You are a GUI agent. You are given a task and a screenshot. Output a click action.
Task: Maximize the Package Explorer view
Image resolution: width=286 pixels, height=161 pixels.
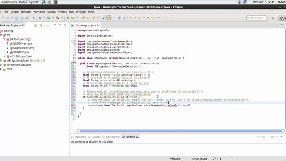65,25
